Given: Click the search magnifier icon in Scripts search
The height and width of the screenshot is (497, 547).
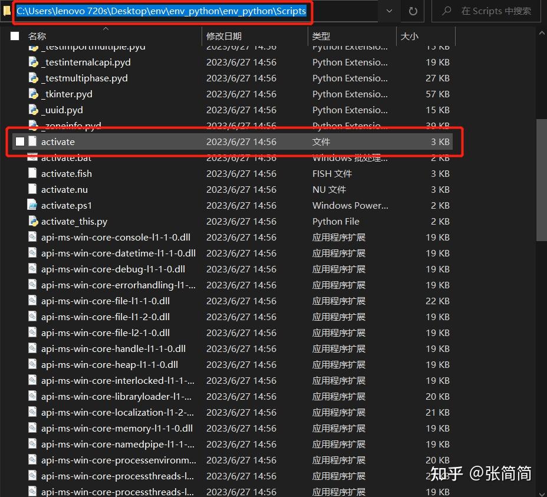Looking at the screenshot, I should point(447,11).
